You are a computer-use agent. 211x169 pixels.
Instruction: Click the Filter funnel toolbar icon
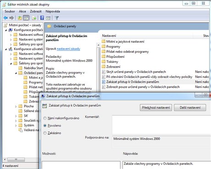[x=56, y=18]
